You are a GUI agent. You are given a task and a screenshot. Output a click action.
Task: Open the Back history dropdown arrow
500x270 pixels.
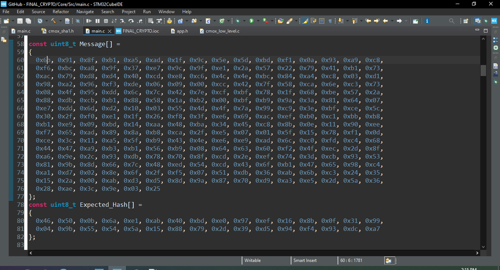click(392, 20)
